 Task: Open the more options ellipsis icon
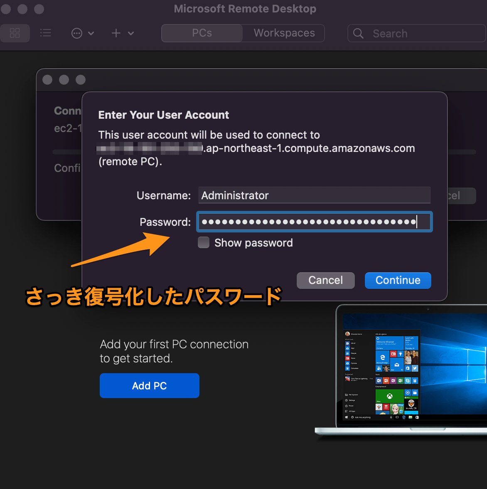coord(76,33)
